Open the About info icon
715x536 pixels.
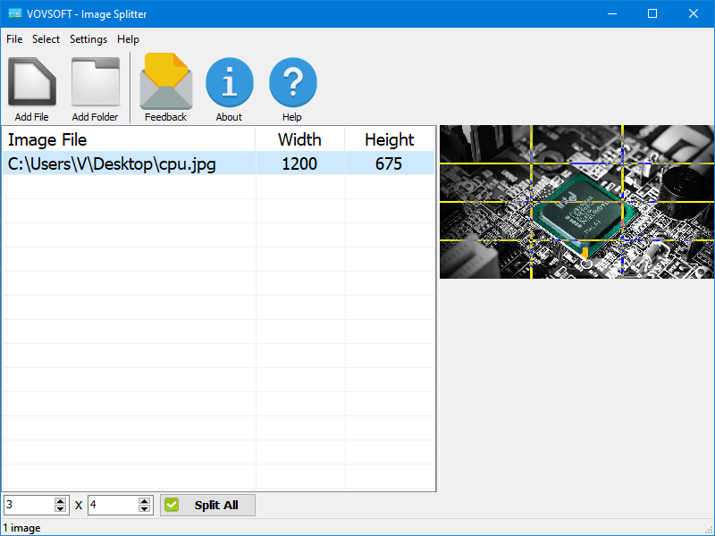229,82
